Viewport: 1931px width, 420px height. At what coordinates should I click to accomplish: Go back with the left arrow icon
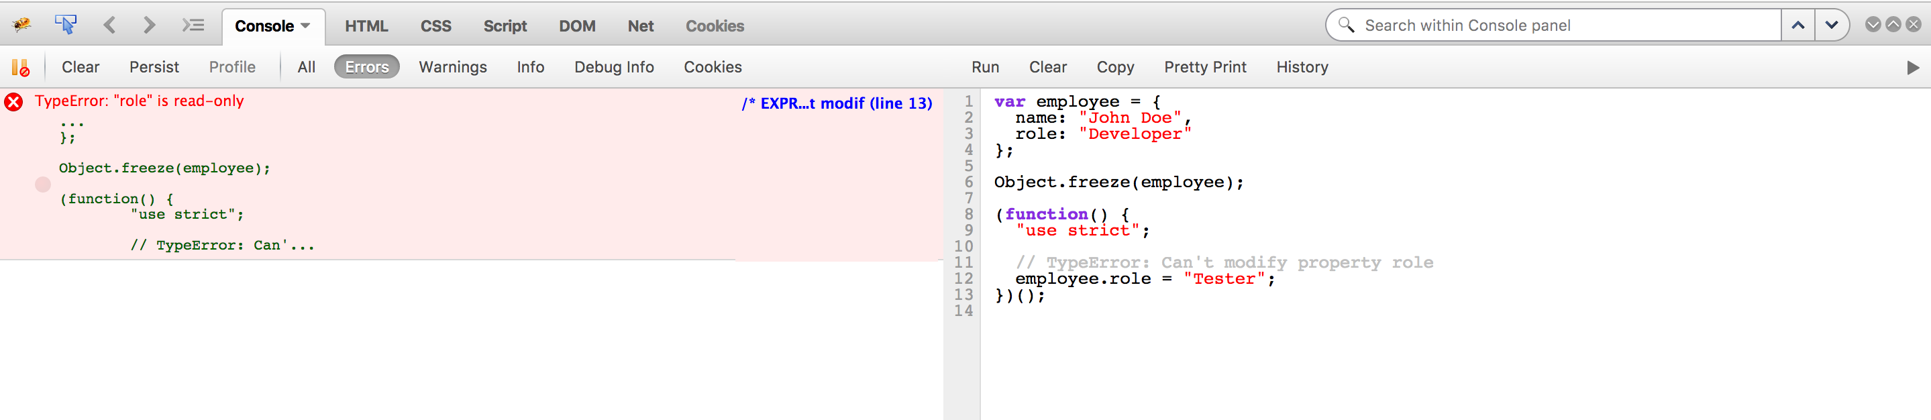pyautogui.click(x=109, y=25)
